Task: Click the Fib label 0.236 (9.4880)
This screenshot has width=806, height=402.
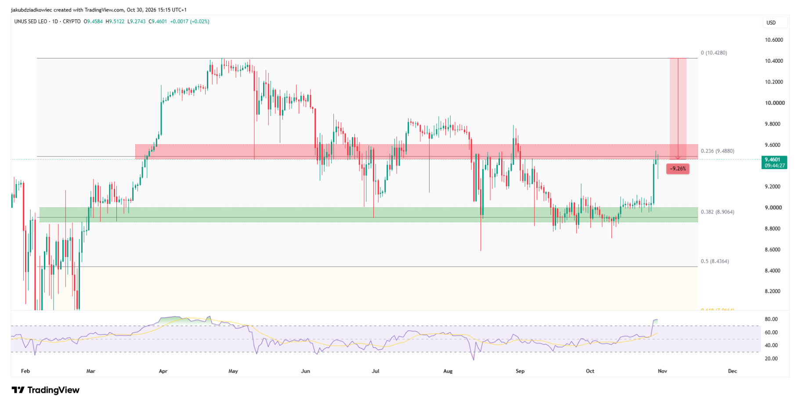Action: click(x=717, y=151)
